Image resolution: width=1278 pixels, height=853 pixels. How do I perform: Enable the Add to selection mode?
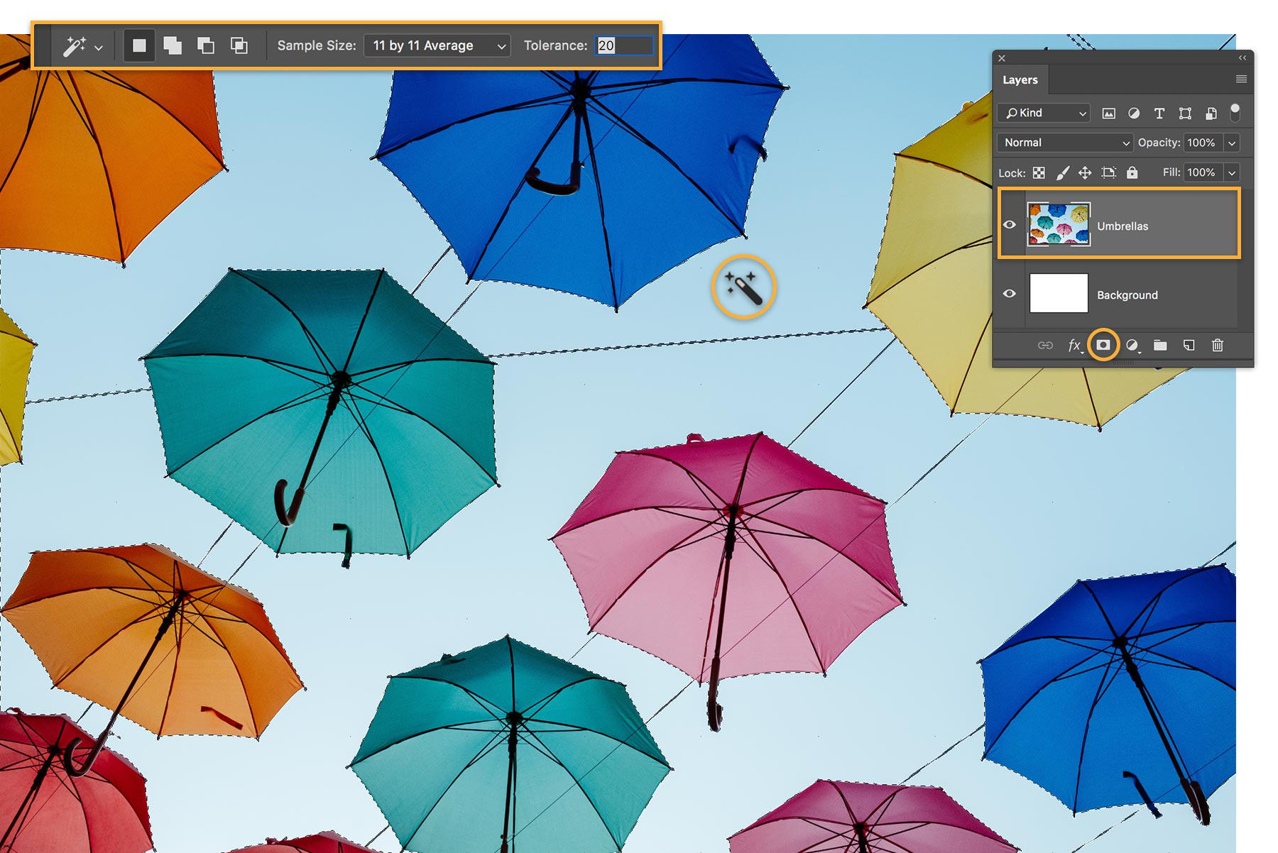[173, 45]
